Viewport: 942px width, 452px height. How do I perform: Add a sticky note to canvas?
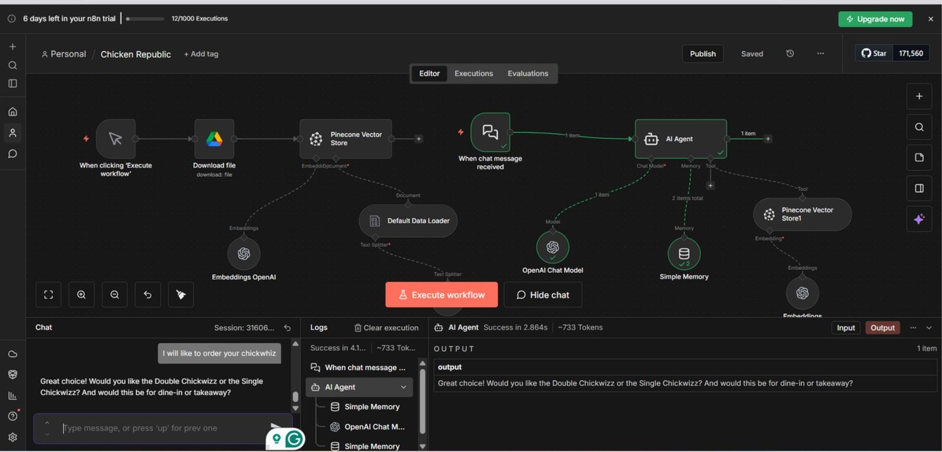point(919,158)
